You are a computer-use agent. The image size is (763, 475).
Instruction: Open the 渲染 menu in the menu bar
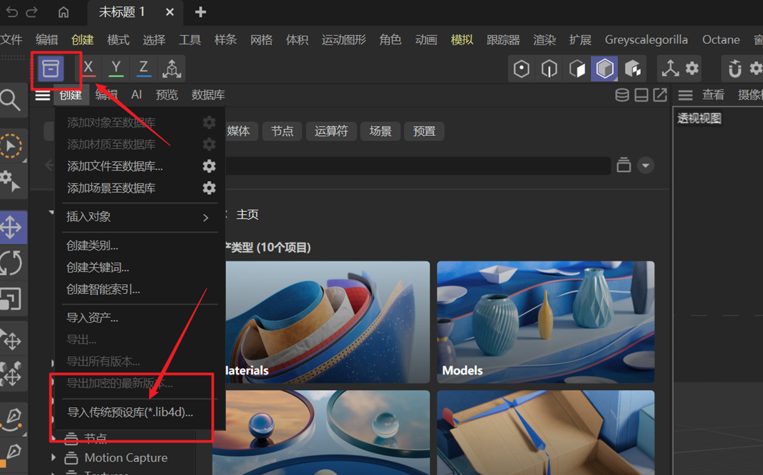point(544,40)
